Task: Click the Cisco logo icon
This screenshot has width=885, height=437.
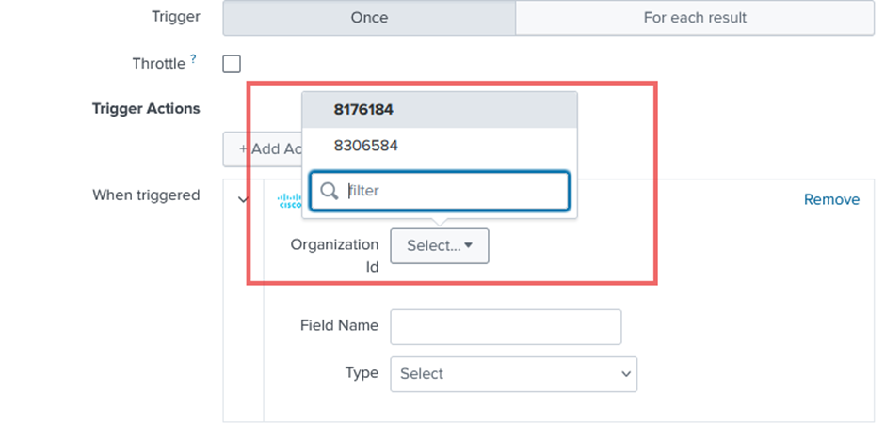Action: (289, 200)
